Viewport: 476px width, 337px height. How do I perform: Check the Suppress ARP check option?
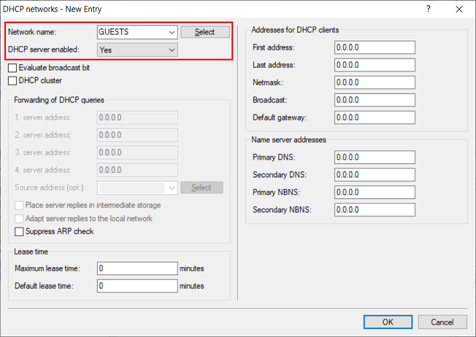(x=20, y=231)
